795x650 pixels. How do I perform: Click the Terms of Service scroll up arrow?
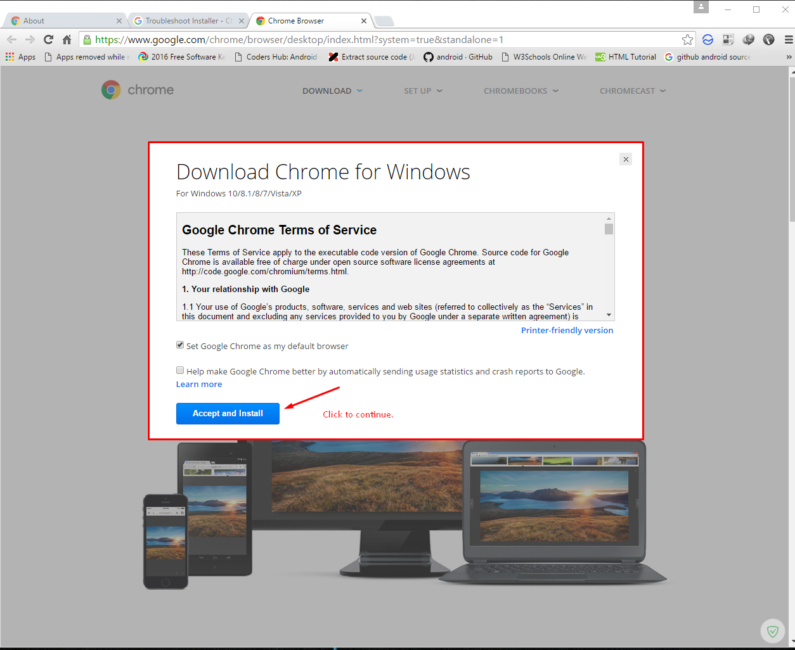coord(609,219)
